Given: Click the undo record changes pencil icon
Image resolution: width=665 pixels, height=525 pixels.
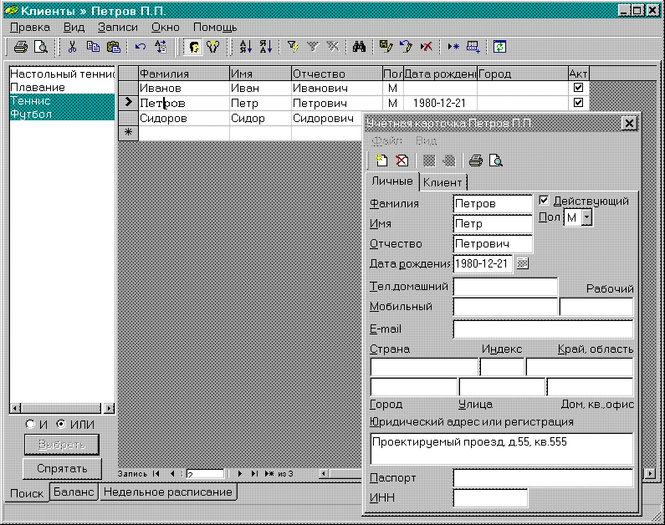Looking at the screenshot, I should pyautogui.click(x=406, y=47).
